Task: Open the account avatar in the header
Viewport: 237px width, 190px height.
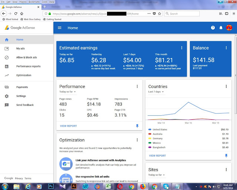Action: [229, 28]
